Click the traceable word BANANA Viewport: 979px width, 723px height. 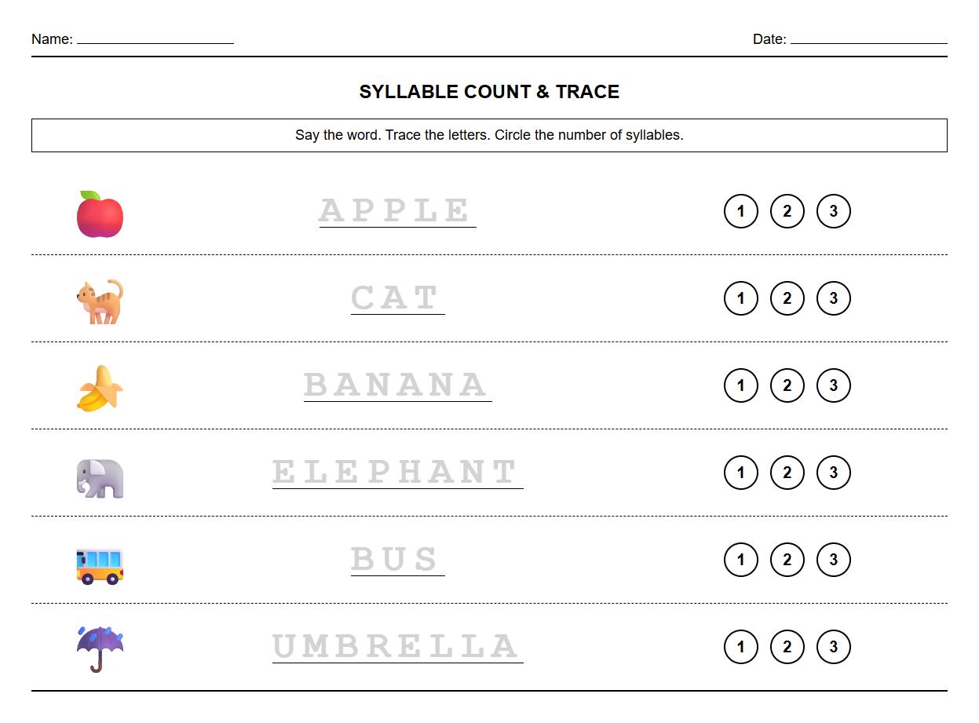coord(397,385)
